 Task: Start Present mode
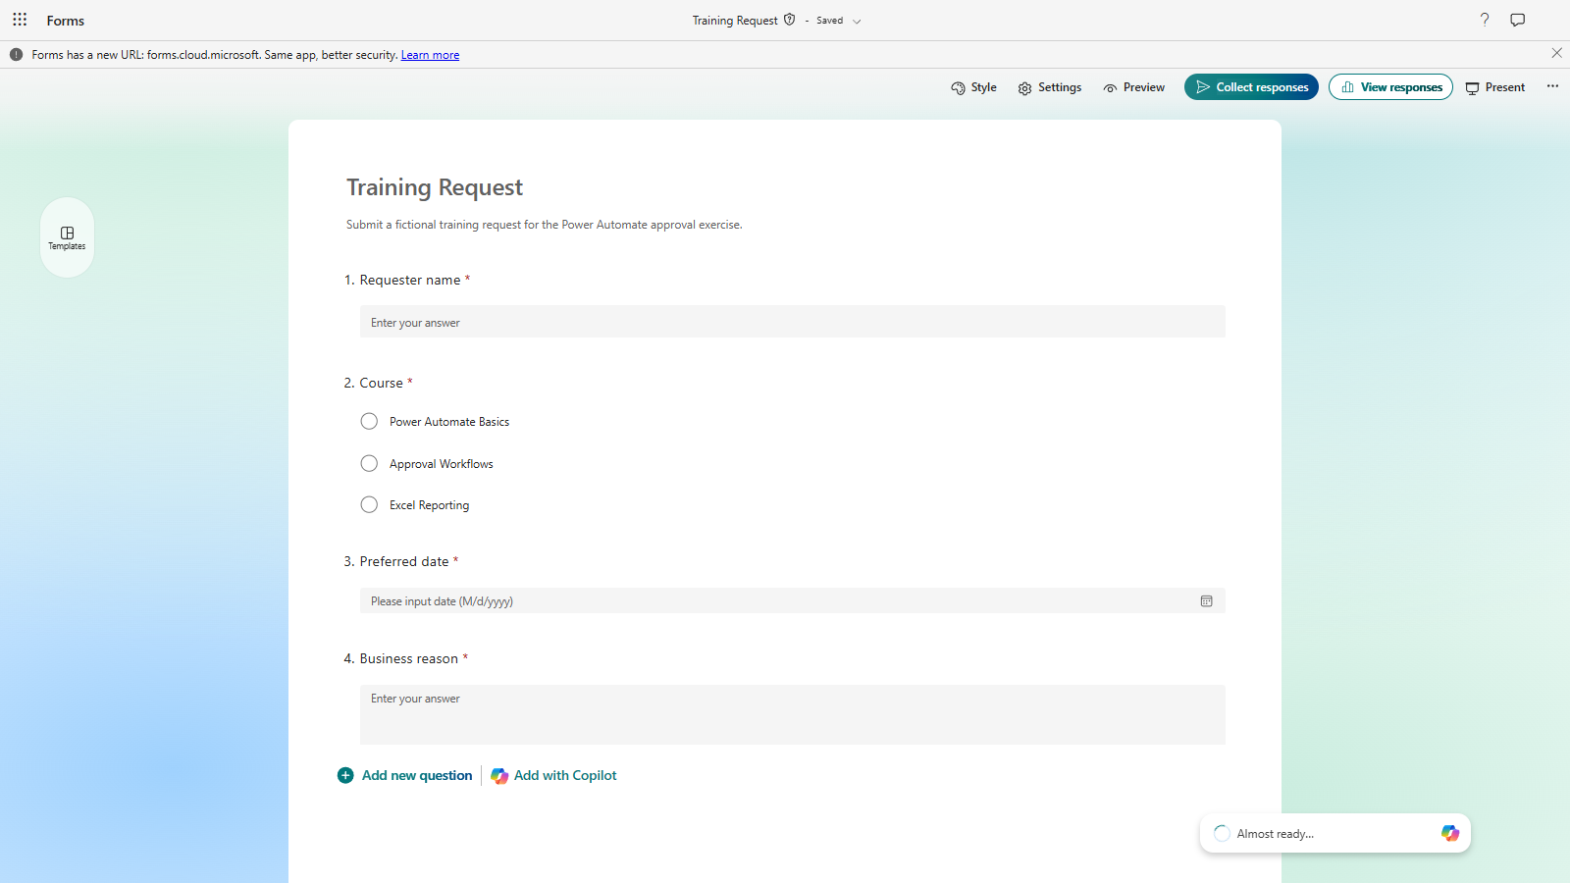[1495, 87]
